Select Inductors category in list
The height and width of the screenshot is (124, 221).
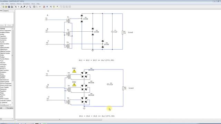coord(2,63)
